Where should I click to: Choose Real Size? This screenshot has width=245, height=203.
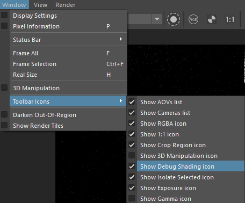coord(68,75)
